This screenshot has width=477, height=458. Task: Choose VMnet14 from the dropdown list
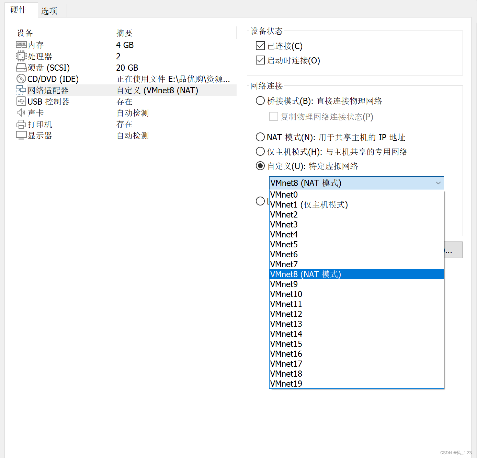tap(356, 334)
